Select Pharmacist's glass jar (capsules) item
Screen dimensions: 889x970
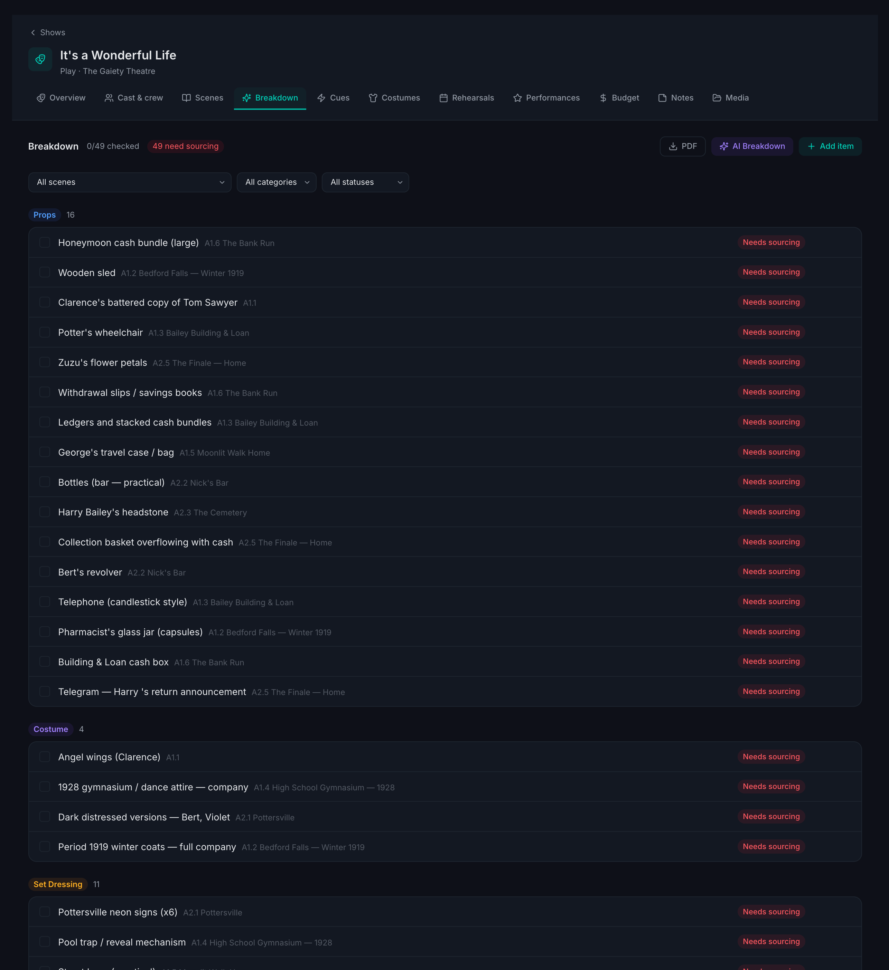click(130, 632)
